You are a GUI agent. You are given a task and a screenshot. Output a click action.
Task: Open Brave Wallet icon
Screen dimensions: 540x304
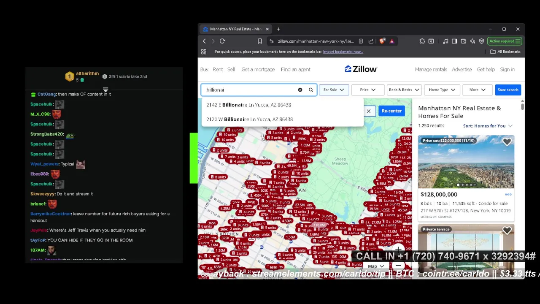pyautogui.click(x=463, y=41)
